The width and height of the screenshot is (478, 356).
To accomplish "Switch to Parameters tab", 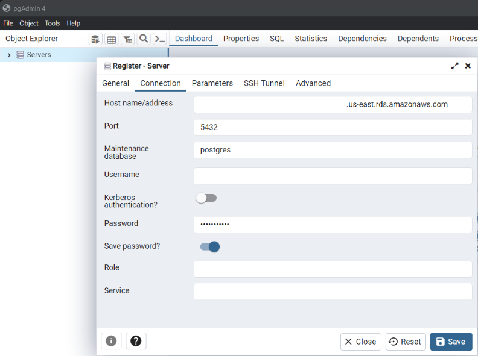I will tap(212, 83).
